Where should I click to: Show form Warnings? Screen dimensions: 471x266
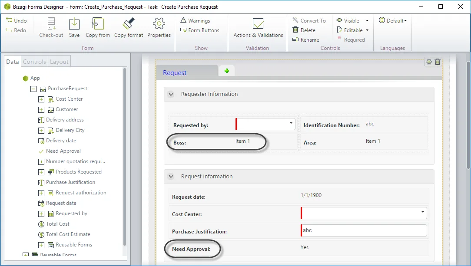tap(195, 20)
